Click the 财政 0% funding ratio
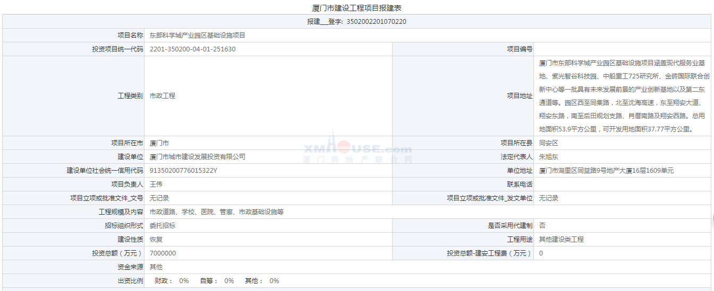 172,281
